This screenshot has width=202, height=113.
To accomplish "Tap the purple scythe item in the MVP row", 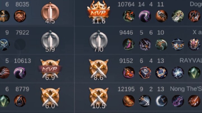I will 145,16.
